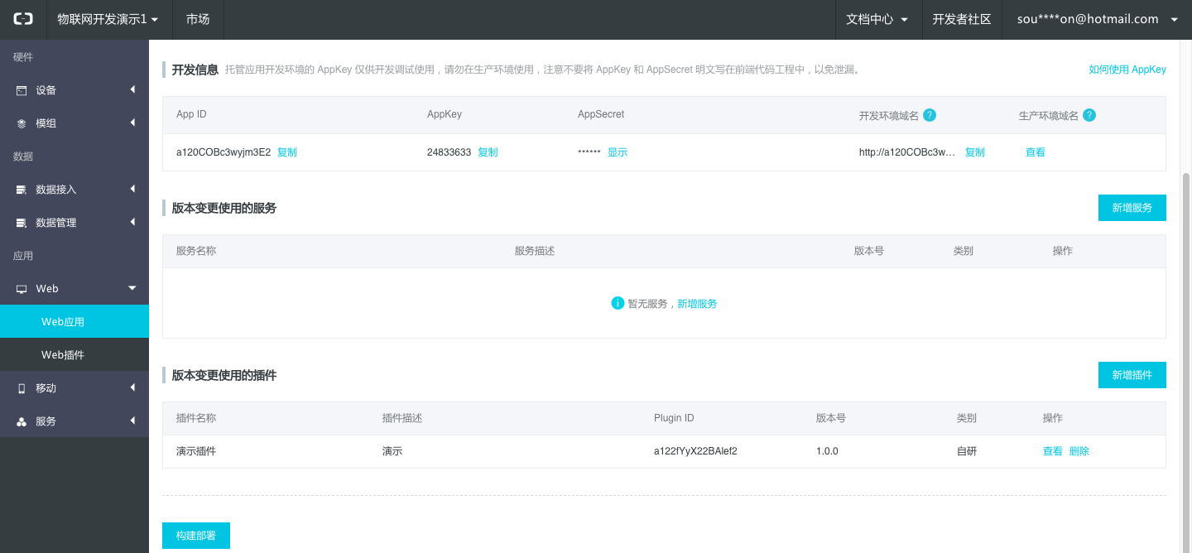Copy the App ID value

(287, 152)
